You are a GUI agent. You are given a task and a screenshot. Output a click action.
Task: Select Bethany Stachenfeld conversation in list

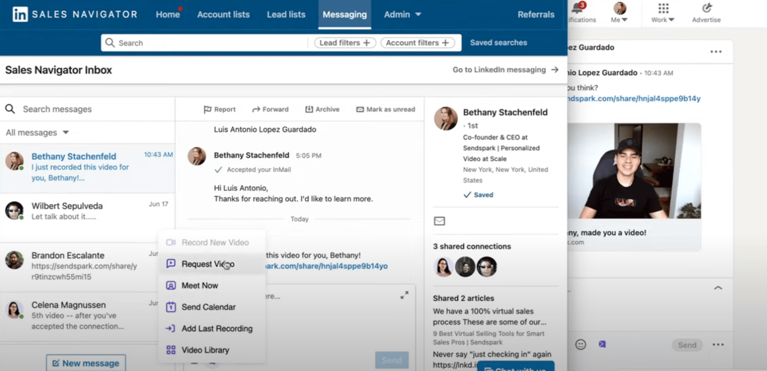tap(87, 168)
